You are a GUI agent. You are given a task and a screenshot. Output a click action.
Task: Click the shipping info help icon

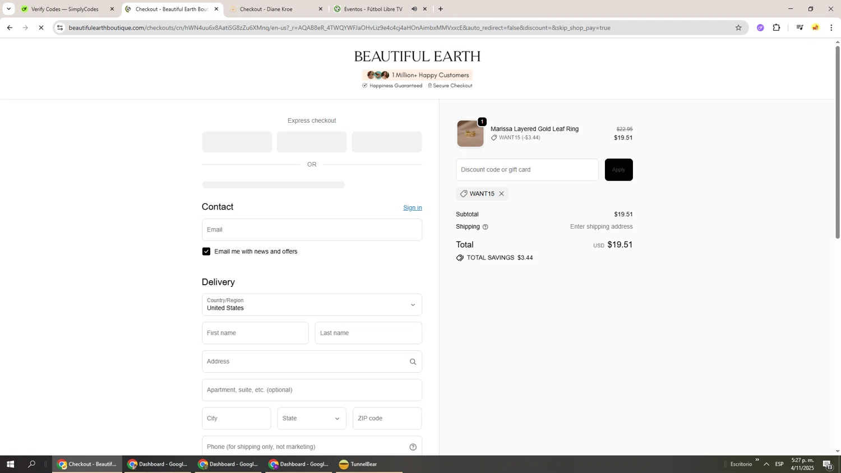click(486, 227)
